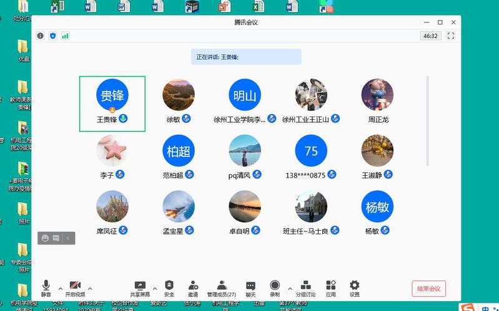Expand the video options arrow beside 开启视频

click(x=90, y=289)
